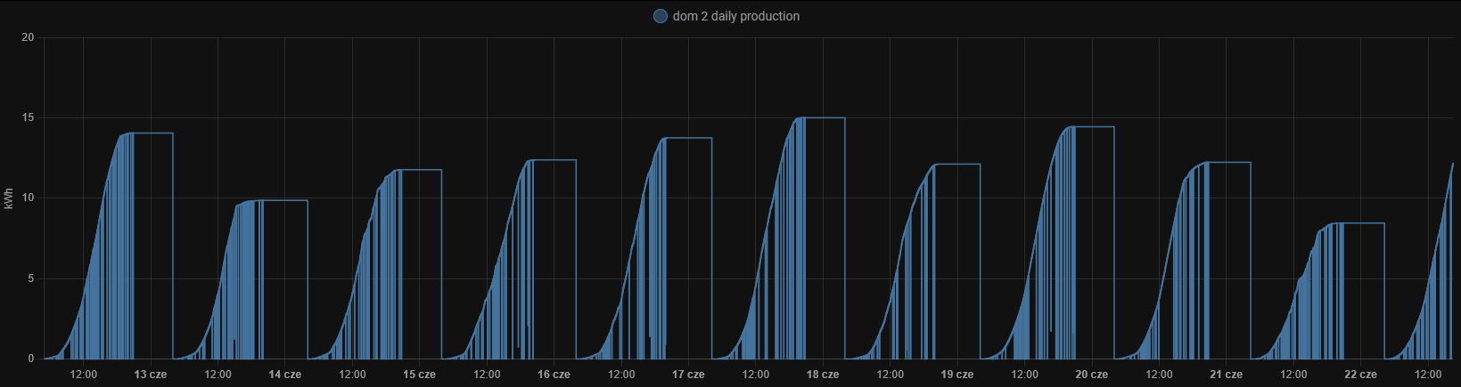Select the '13 cze' date label on the axis
Image resolution: width=1461 pixels, height=387 pixels.
pyautogui.click(x=151, y=375)
